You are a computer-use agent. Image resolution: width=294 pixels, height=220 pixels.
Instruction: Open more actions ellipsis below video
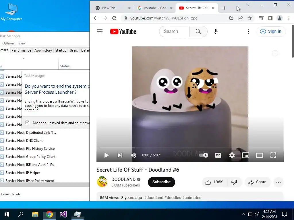coord(278,182)
